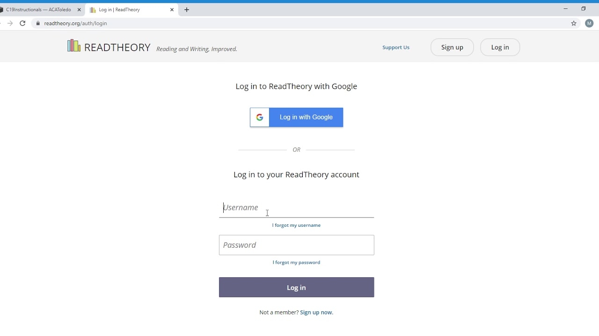Bookmark the page using the star icon
Screen dimensions: 599x336
[574, 23]
